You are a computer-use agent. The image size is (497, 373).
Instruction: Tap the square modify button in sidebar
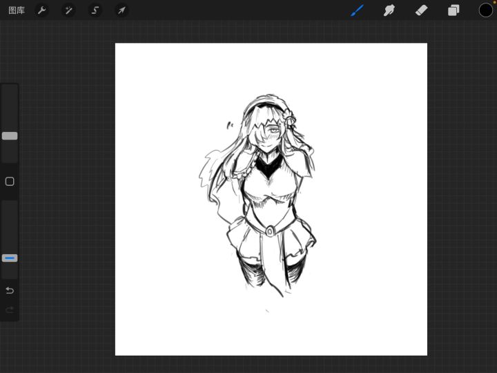coord(10,182)
